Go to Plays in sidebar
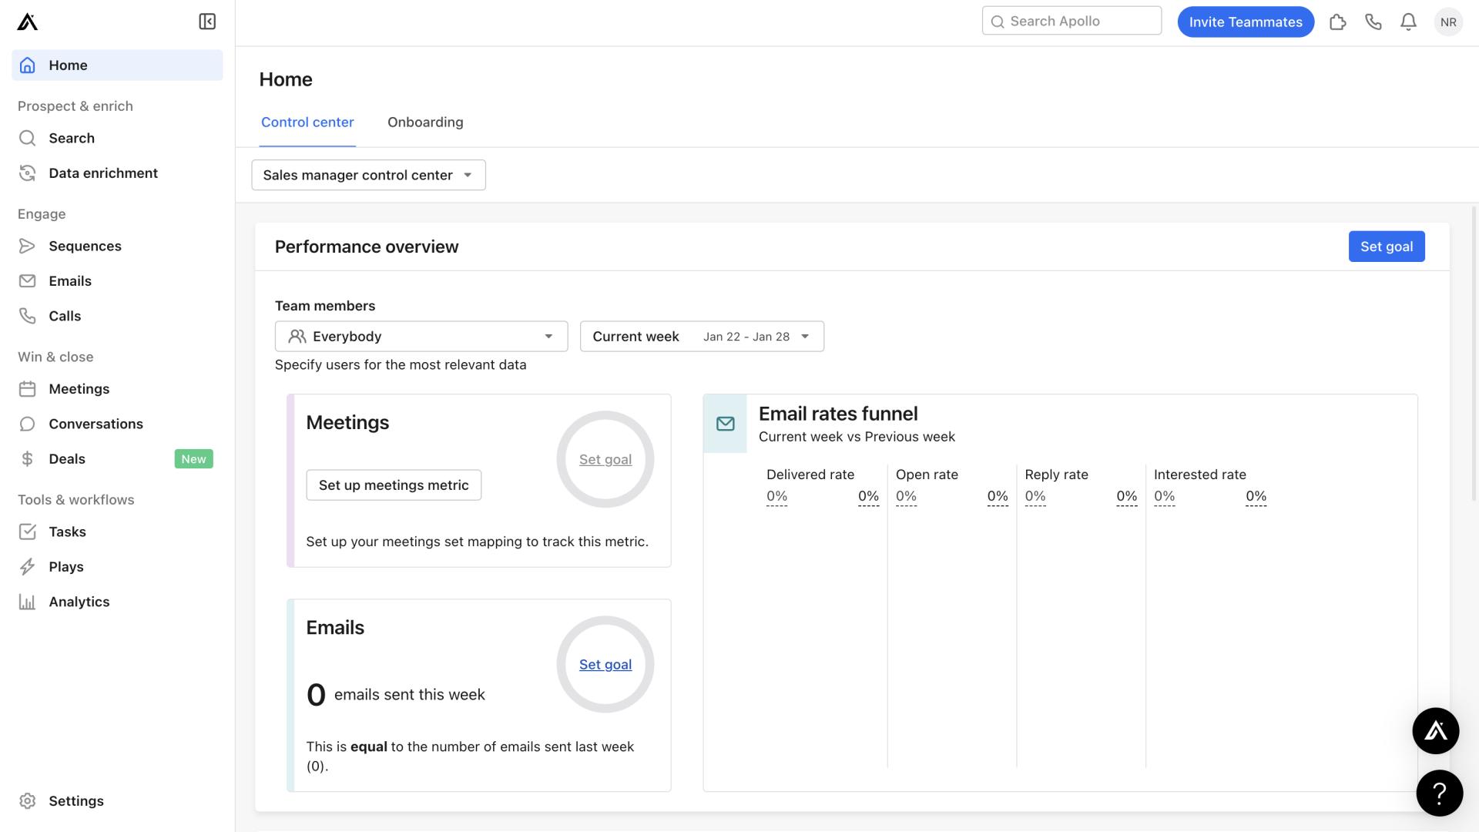This screenshot has width=1479, height=832. (x=117, y=567)
